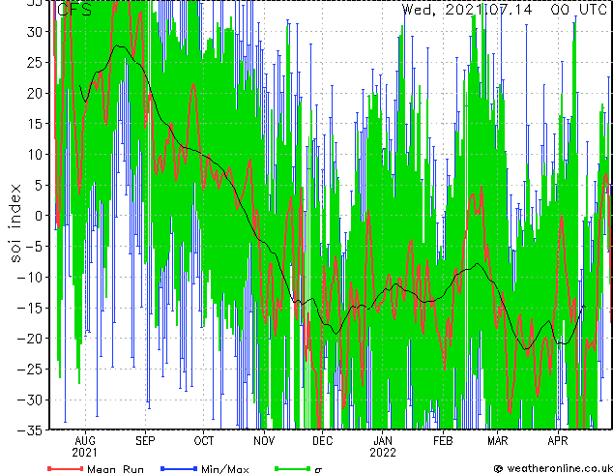The image size is (613, 474).
Task: Click the -5 value on y-axis
Action: [x=34, y=247]
